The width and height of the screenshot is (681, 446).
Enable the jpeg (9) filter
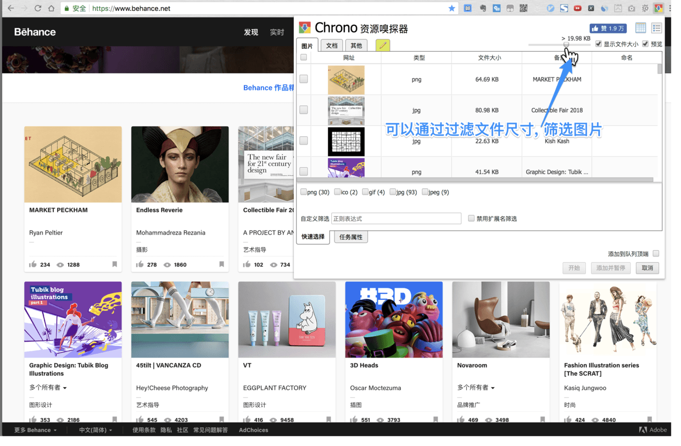point(425,192)
